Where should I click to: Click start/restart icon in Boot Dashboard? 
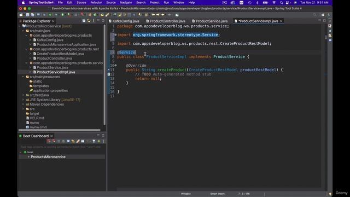pyautogui.click(x=49, y=141)
